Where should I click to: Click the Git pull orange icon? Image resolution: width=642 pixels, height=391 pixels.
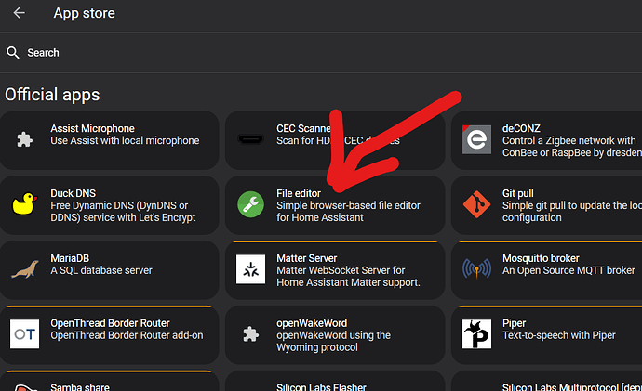click(x=476, y=204)
